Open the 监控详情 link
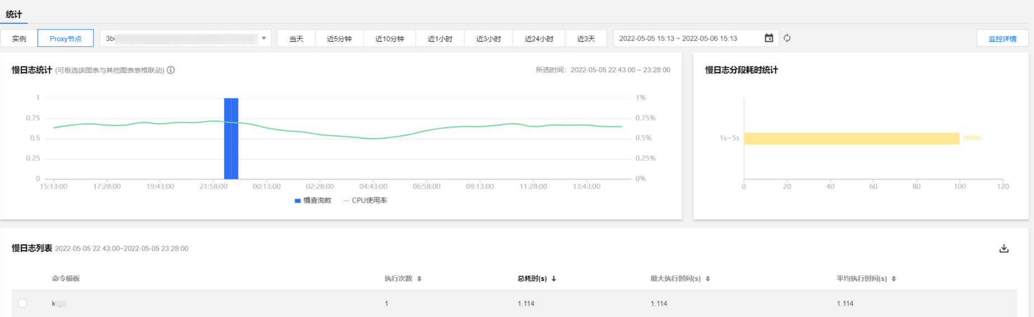Image resolution: width=1034 pixels, height=317 pixels. tap(1002, 39)
